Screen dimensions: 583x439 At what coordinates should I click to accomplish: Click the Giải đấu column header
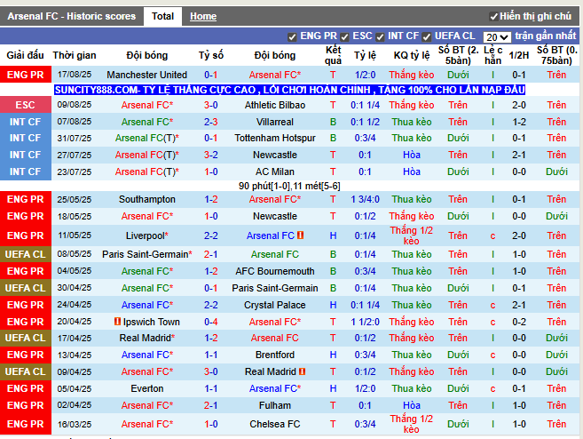25,55
